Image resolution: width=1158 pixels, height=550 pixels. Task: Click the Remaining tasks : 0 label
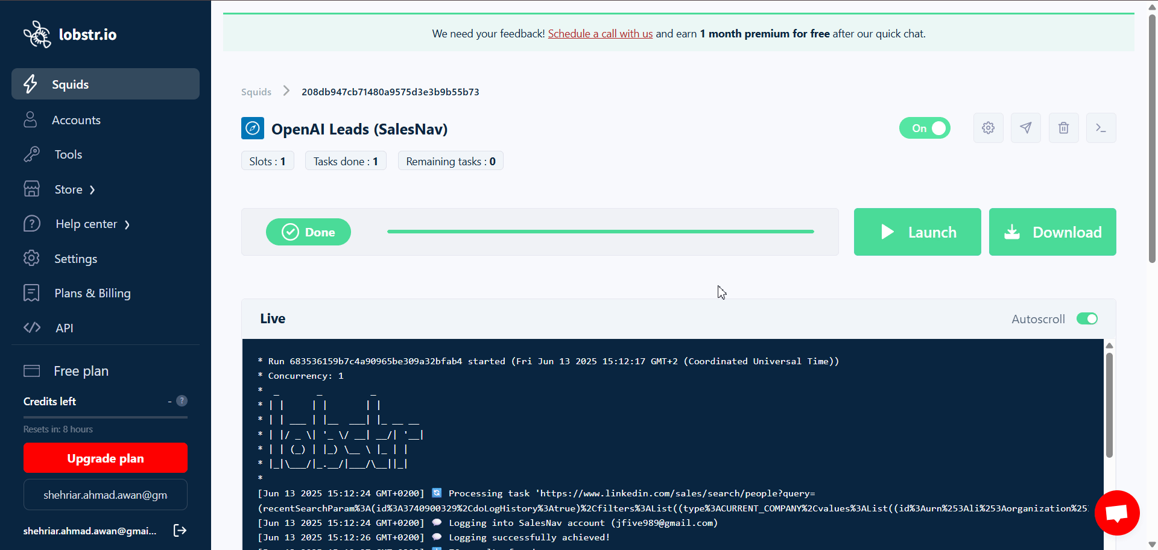click(451, 161)
